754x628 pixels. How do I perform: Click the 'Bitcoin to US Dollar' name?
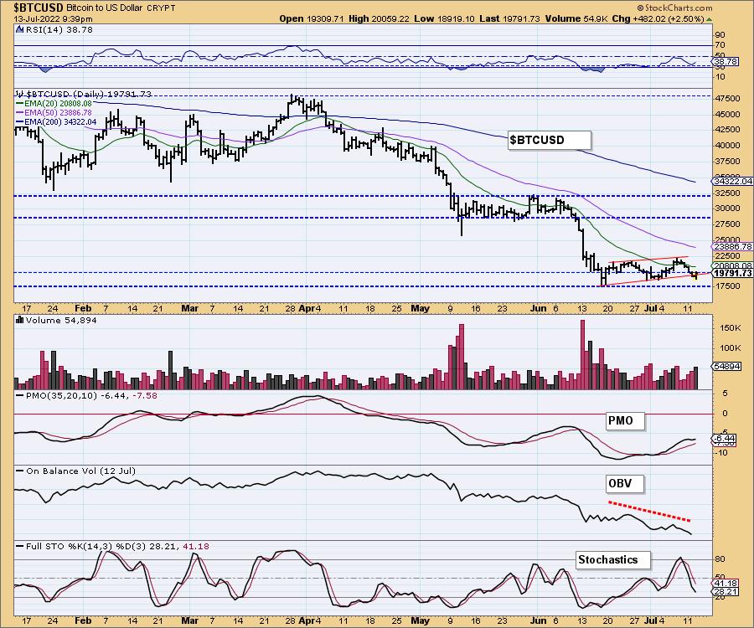[x=106, y=8]
